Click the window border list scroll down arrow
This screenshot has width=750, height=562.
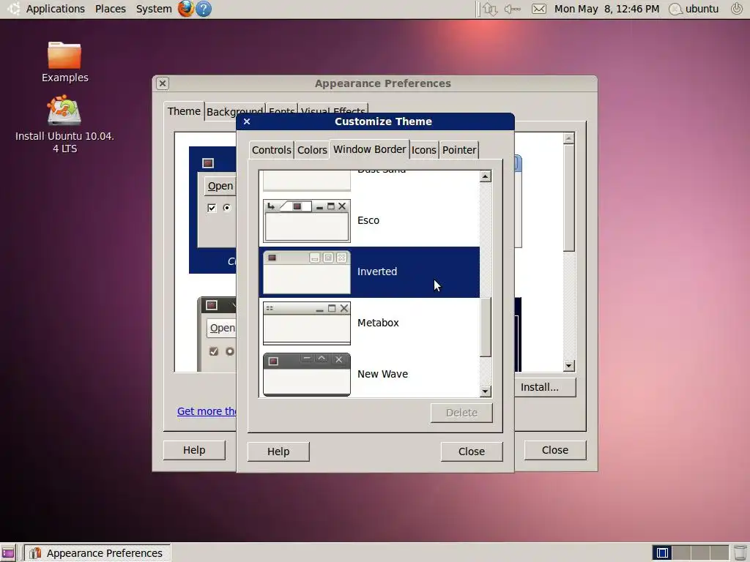pyautogui.click(x=485, y=391)
